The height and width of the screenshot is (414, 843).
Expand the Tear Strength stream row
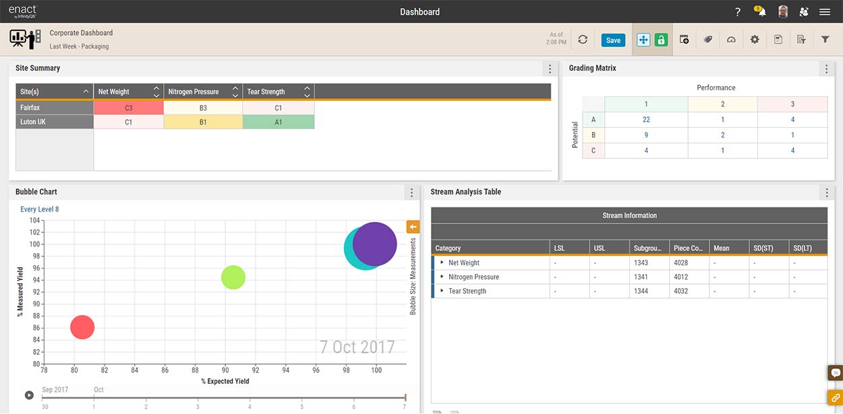[442, 291]
